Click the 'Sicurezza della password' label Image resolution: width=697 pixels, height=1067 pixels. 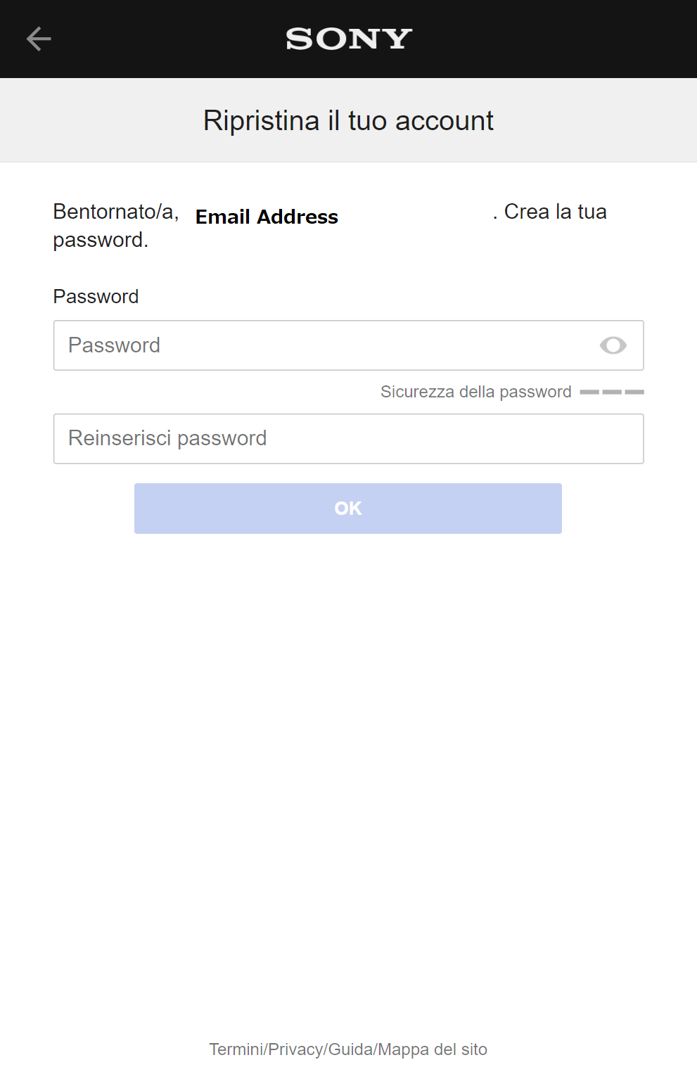click(475, 391)
